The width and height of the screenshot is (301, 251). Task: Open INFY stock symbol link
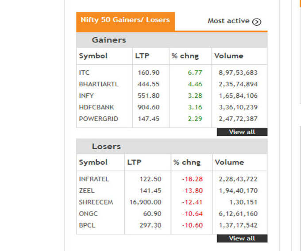pos(86,96)
